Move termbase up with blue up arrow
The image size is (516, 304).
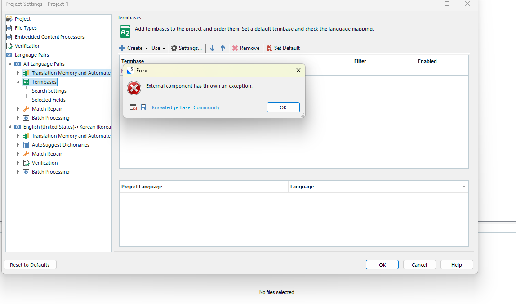click(x=222, y=48)
